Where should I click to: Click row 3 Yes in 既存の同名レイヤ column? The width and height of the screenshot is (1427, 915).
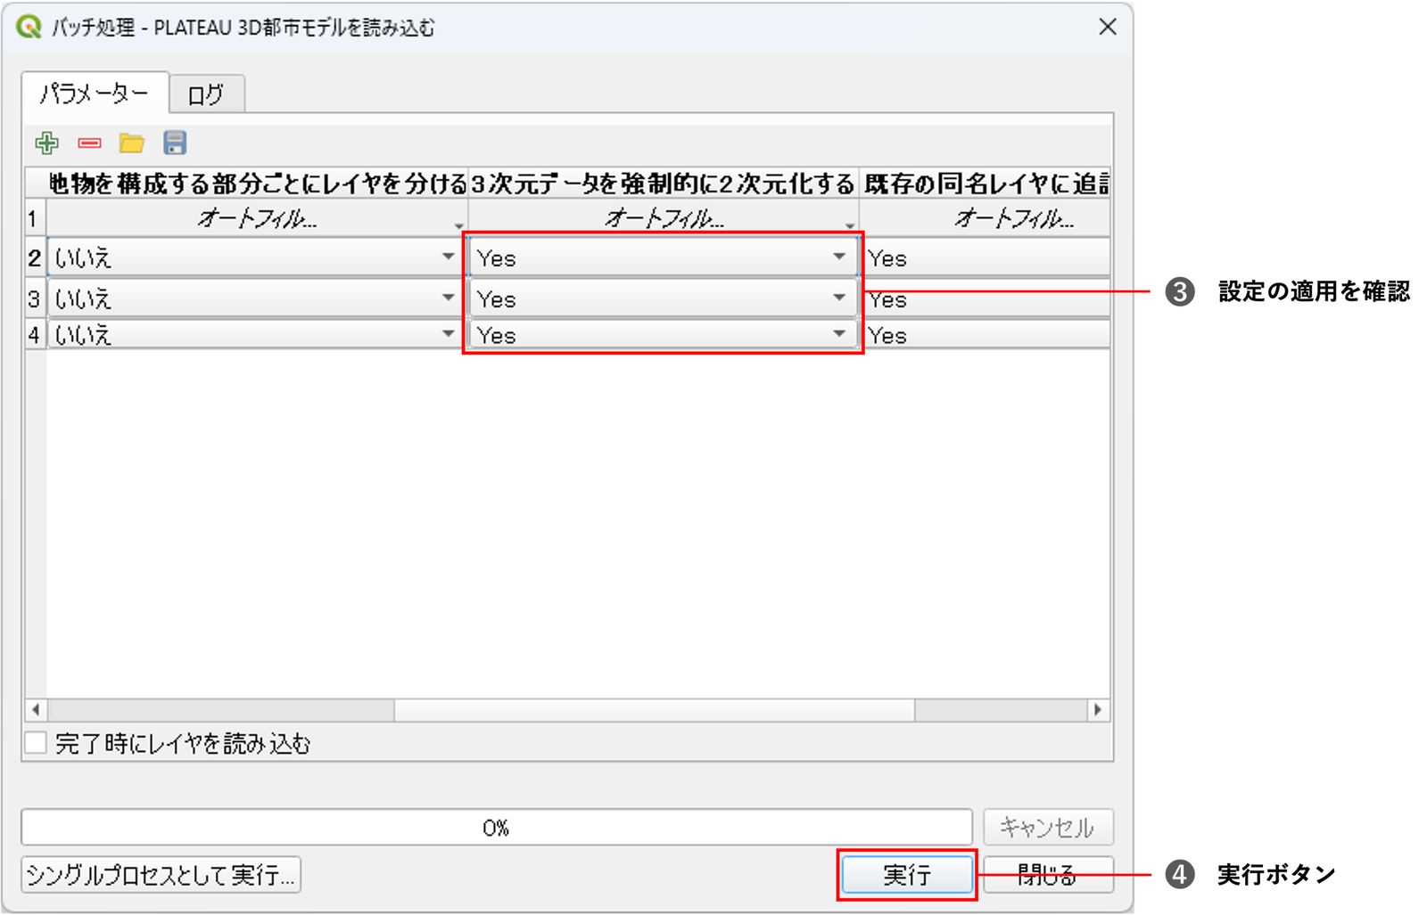pos(986,298)
